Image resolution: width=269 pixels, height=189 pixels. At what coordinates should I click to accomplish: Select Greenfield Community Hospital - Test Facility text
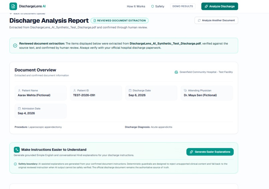click(x=206, y=72)
